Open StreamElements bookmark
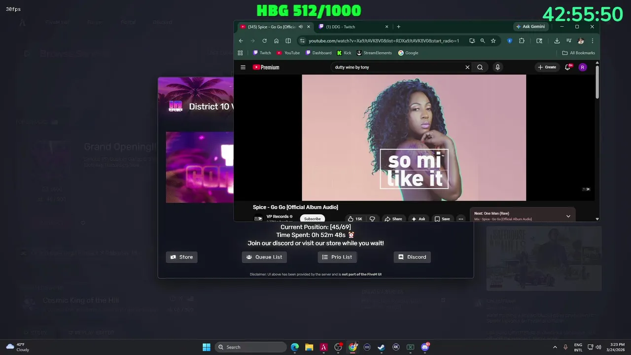The width and height of the screenshot is (631, 355). (x=374, y=53)
